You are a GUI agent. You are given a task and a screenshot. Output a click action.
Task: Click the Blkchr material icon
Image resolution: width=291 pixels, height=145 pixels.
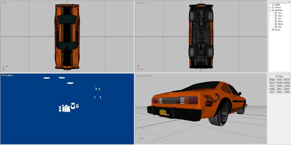click(276, 24)
